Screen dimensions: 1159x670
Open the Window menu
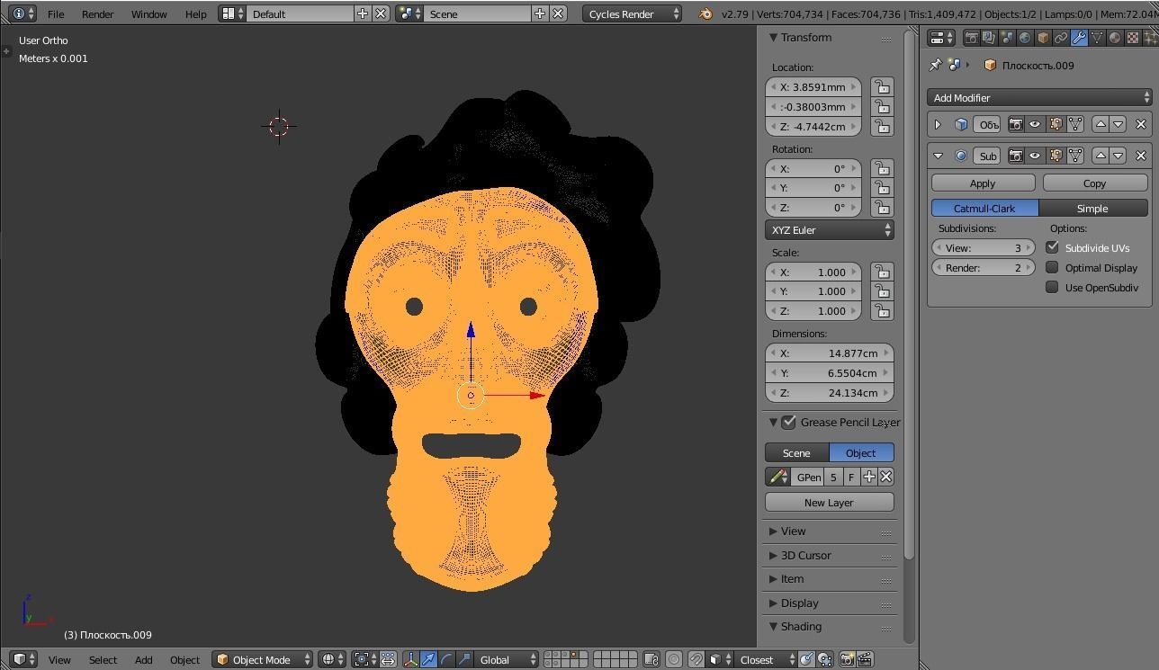tap(149, 13)
